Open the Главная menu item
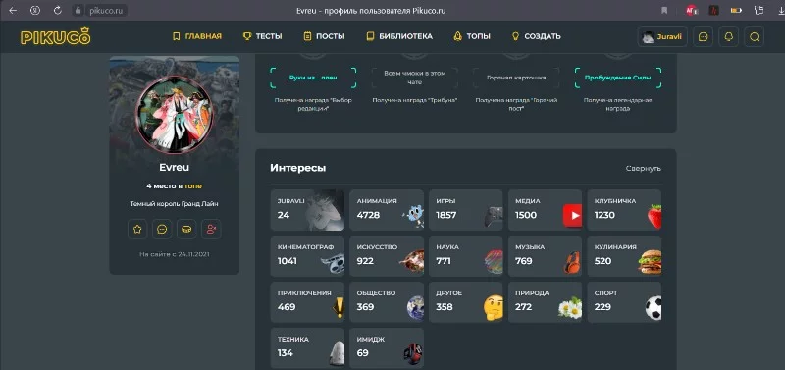785x370 pixels. (197, 36)
